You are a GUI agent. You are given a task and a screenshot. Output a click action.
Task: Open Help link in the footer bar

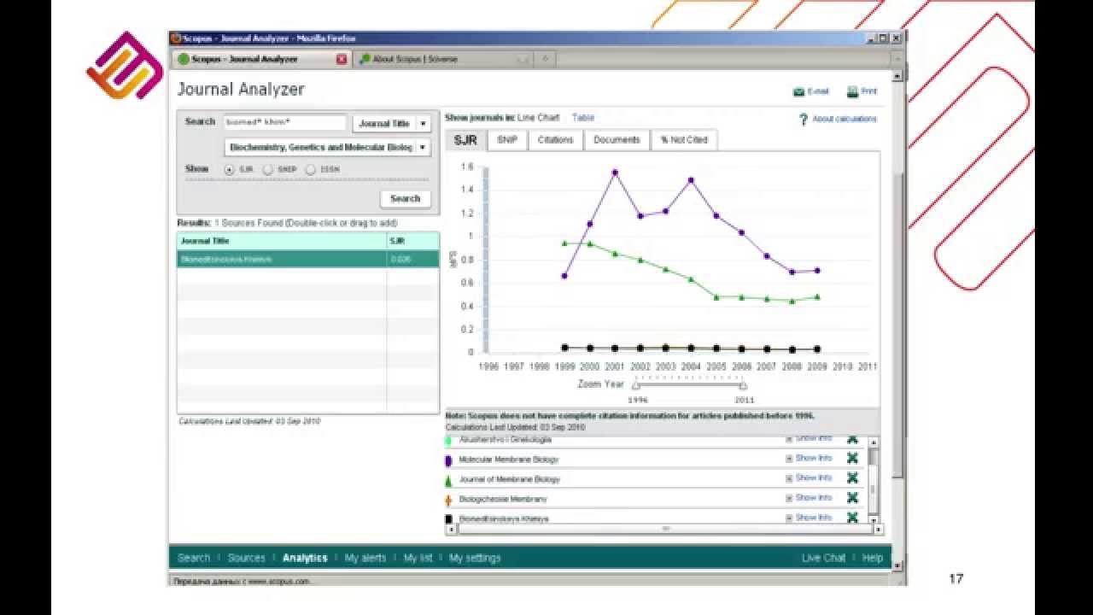pos(872,558)
